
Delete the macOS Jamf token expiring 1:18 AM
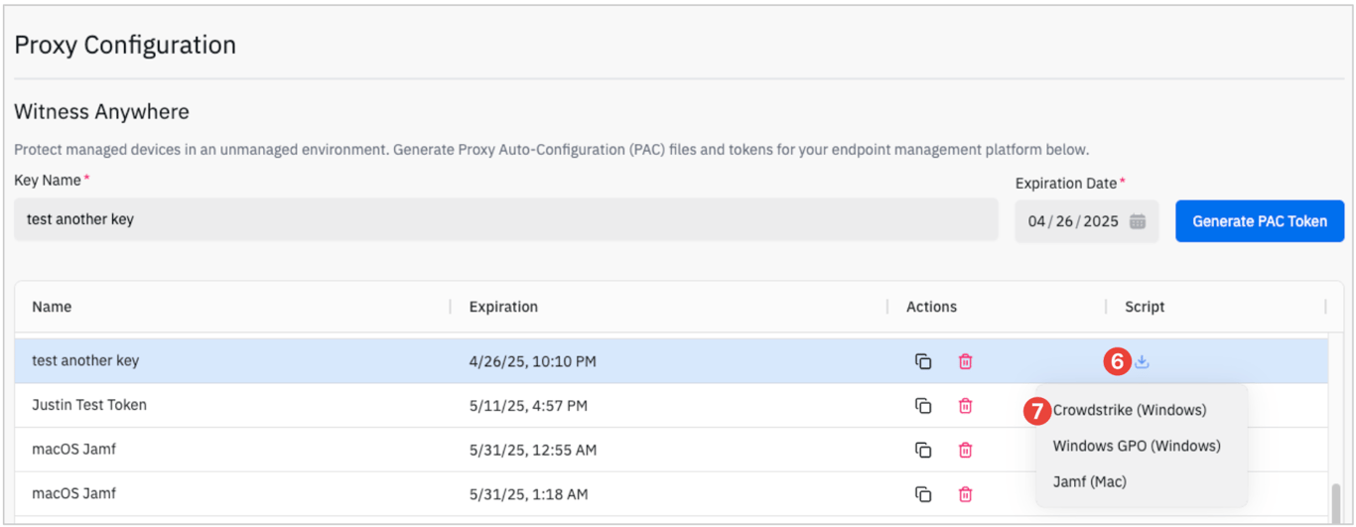pyautogui.click(x=965, y=494)
